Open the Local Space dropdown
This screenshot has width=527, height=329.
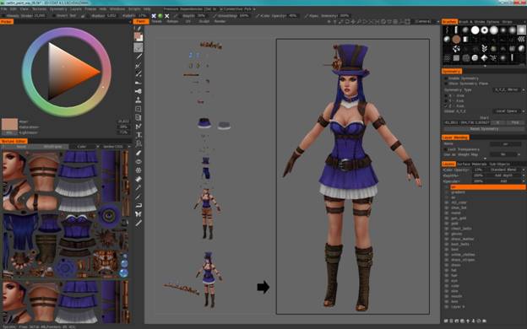point(508,111)
